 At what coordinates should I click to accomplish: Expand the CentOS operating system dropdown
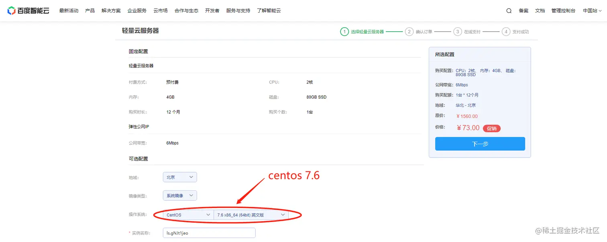[x=188, y=215]
